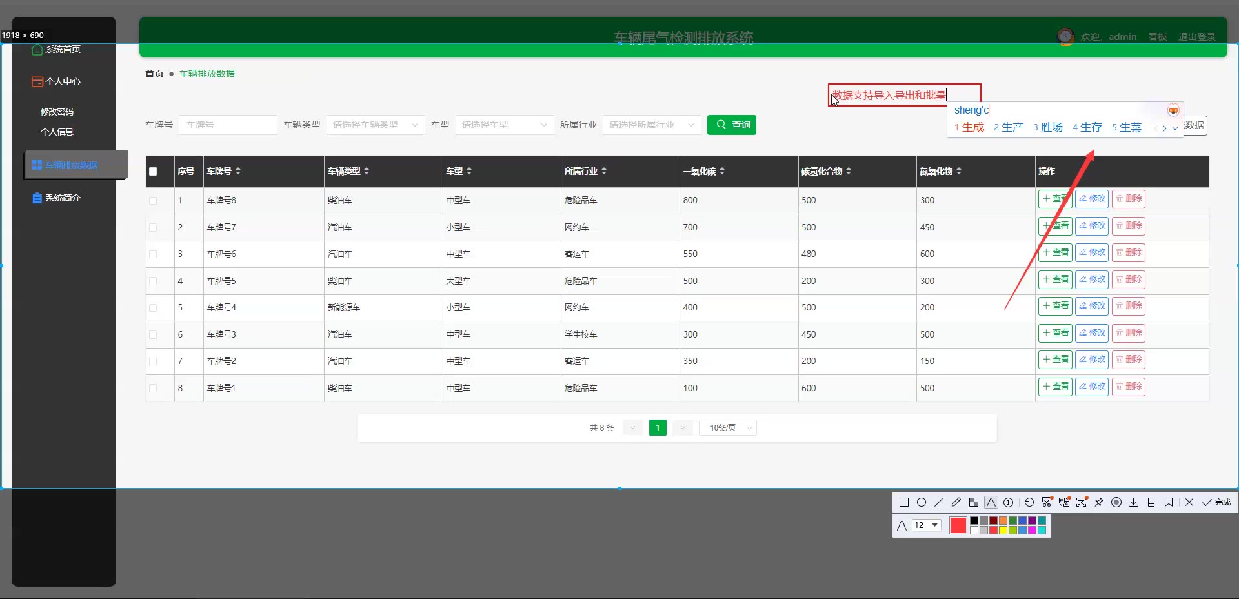Click the 车牌号 search input field
This screenshot has height=599, width=1239.
point(228,125)
